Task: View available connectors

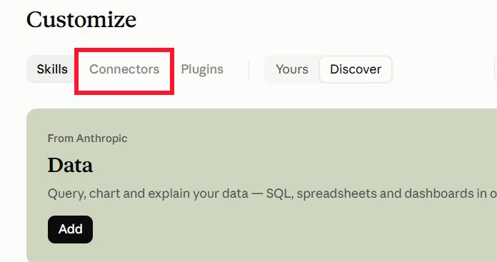Action: coord(124,69)
